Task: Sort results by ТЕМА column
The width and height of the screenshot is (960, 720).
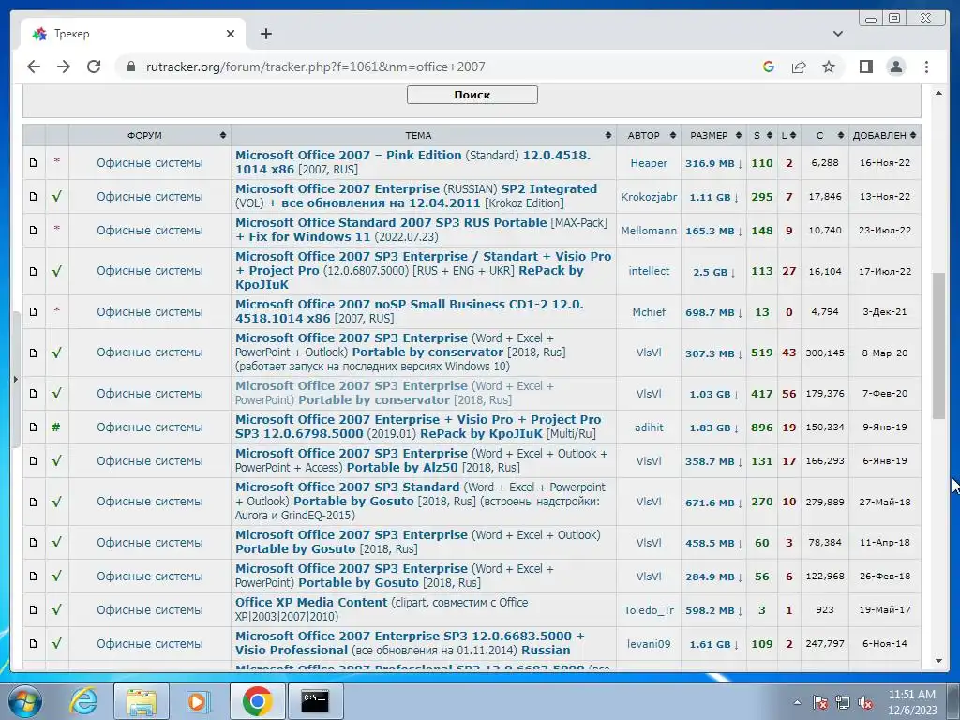Action: [424, 135]
